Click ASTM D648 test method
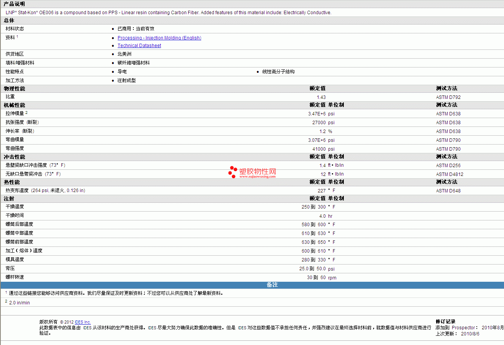 coord(448,191)
